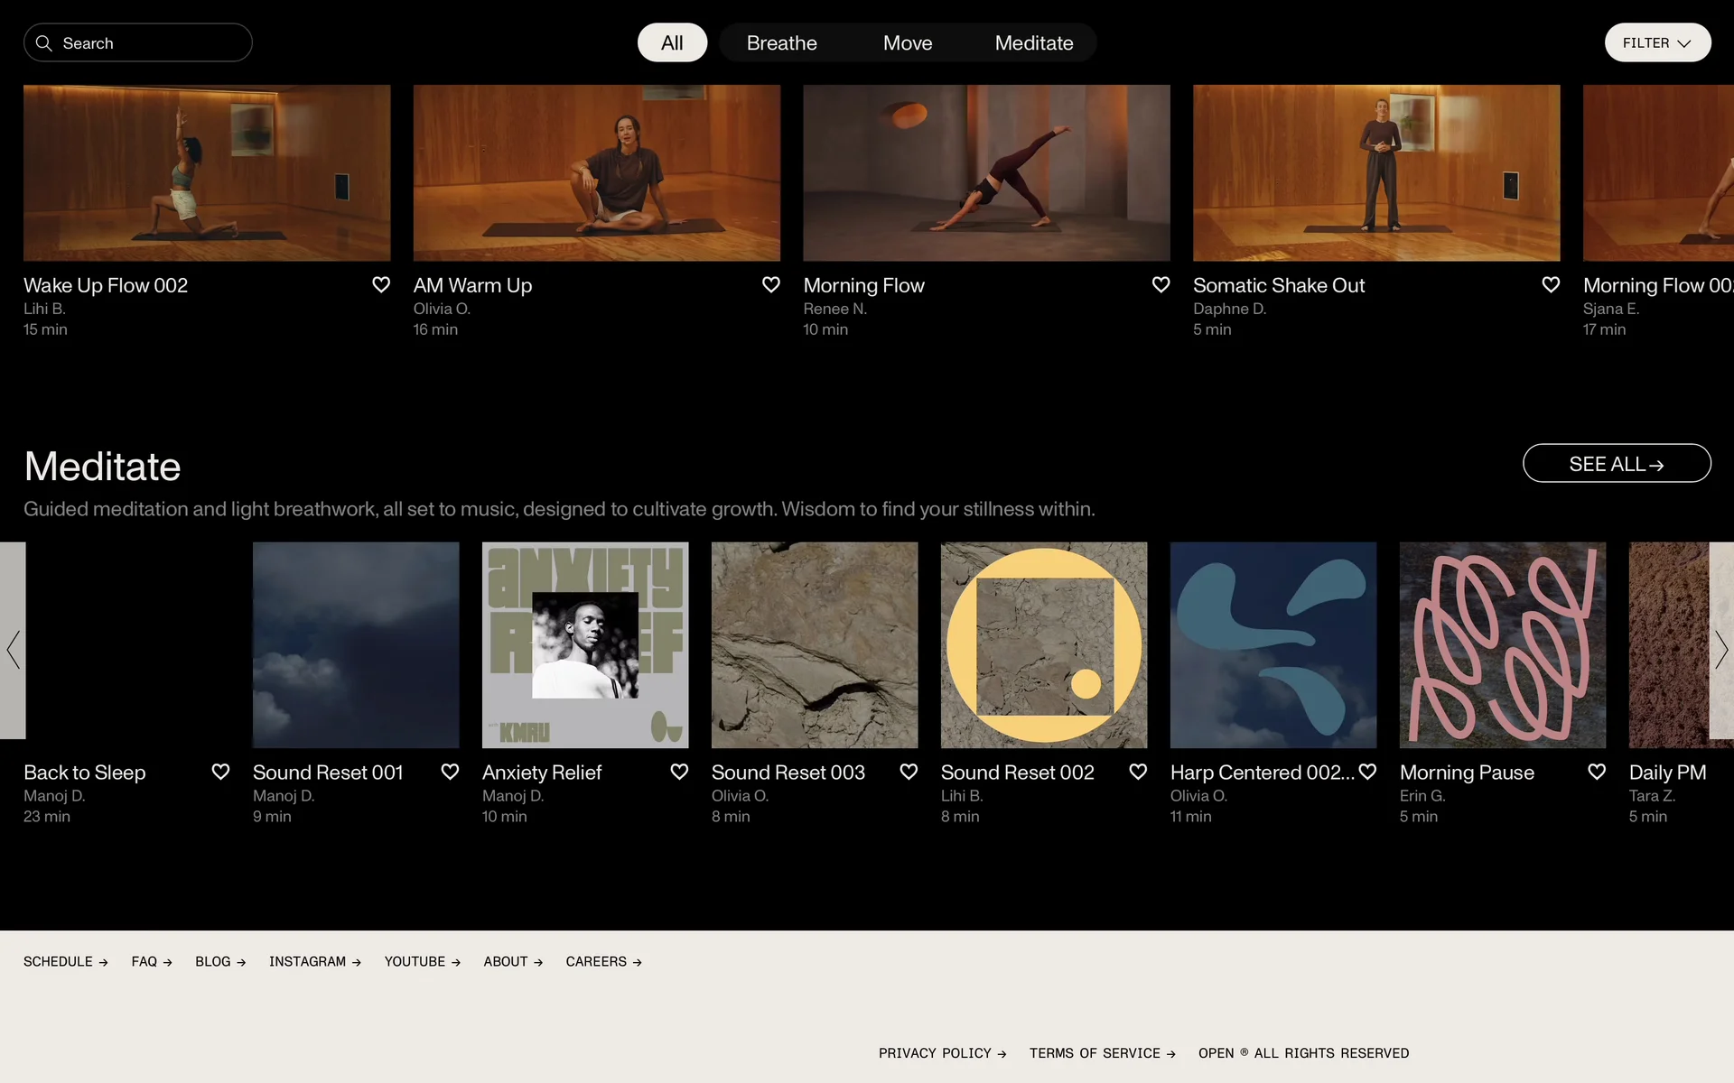Switch to the Breathe tab
The width and height of the screenshot is (1734, 1083).
[x=781, y=42]
